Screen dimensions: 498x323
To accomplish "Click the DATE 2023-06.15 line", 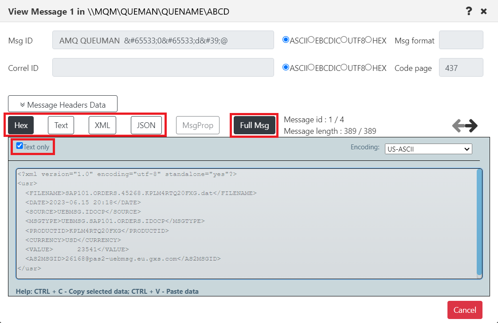I will (x=83, y=202).
